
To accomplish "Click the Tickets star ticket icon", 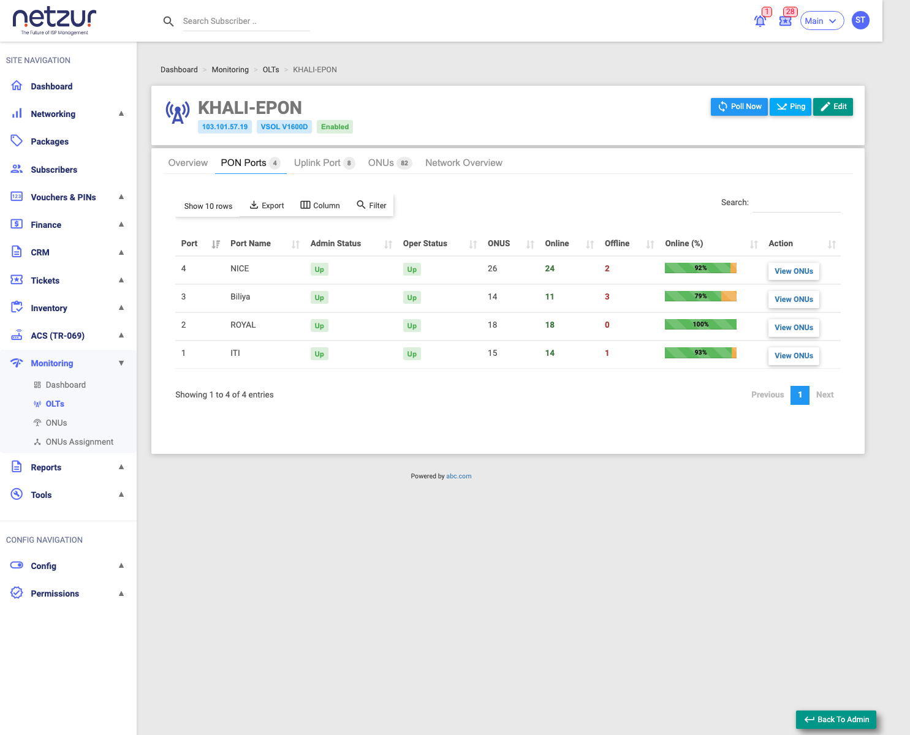I will pos(17,280).
